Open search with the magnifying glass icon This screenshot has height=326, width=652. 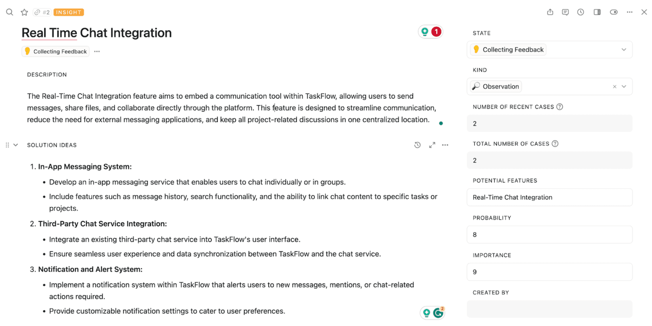[x=9, y=12]
